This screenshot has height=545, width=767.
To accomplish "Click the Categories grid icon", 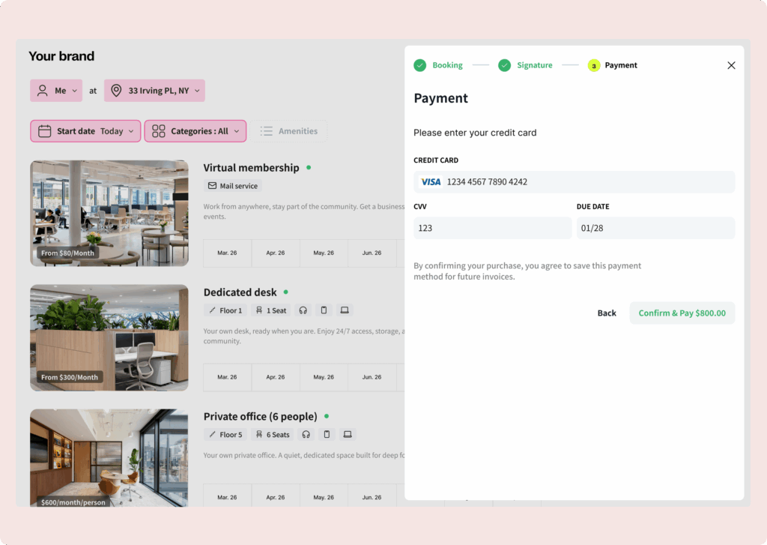I will 159,131.
